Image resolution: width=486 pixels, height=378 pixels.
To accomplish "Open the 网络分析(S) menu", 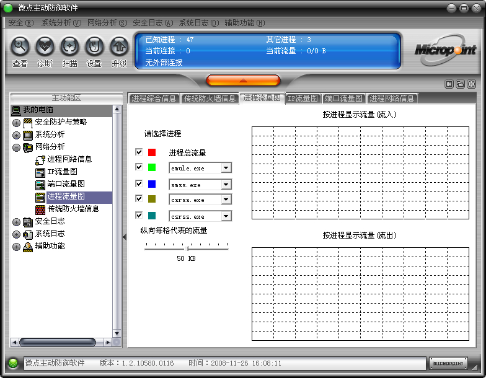I will [x=107, y=23].
